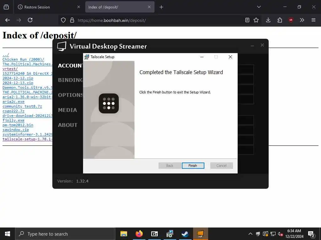Click the network tray icon
The image size is (321, 240).
(x=273, y=234)
